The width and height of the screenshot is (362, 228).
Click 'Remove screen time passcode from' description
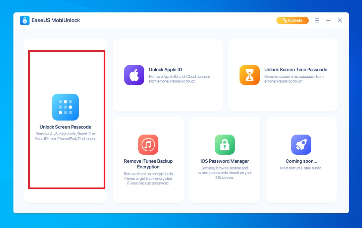point(294,79)
